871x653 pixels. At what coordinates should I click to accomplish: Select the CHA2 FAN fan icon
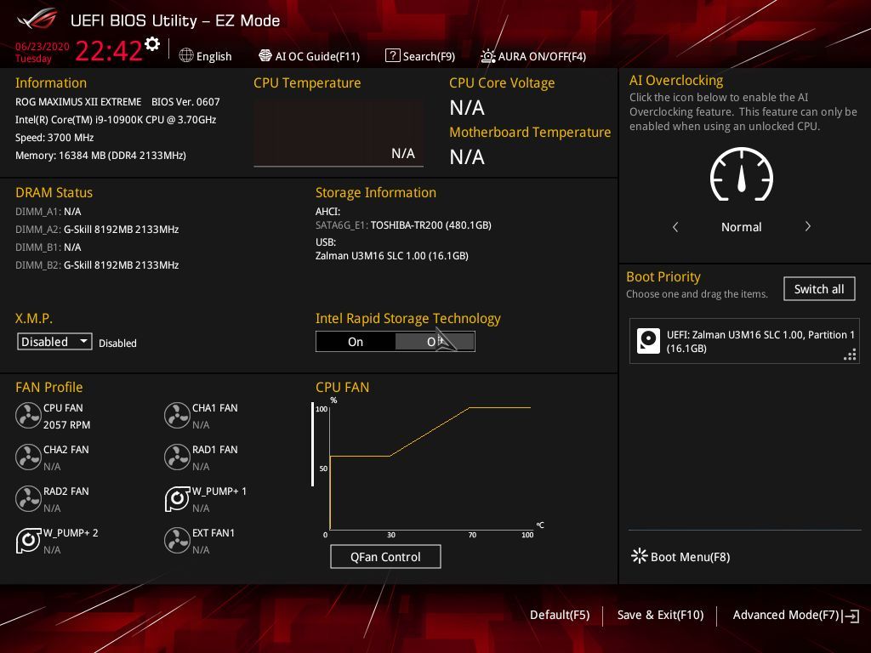(28, 457)
